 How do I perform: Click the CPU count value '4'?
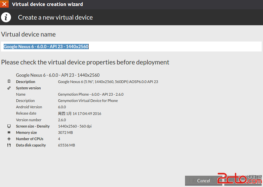[x=59, y=139]
